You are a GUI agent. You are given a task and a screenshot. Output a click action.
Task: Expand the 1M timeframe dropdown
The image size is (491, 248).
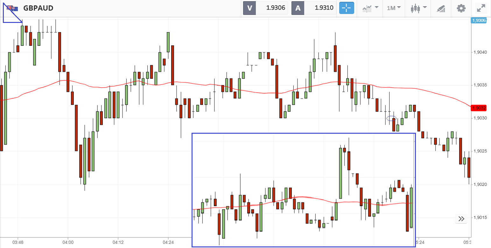(393, 8)
